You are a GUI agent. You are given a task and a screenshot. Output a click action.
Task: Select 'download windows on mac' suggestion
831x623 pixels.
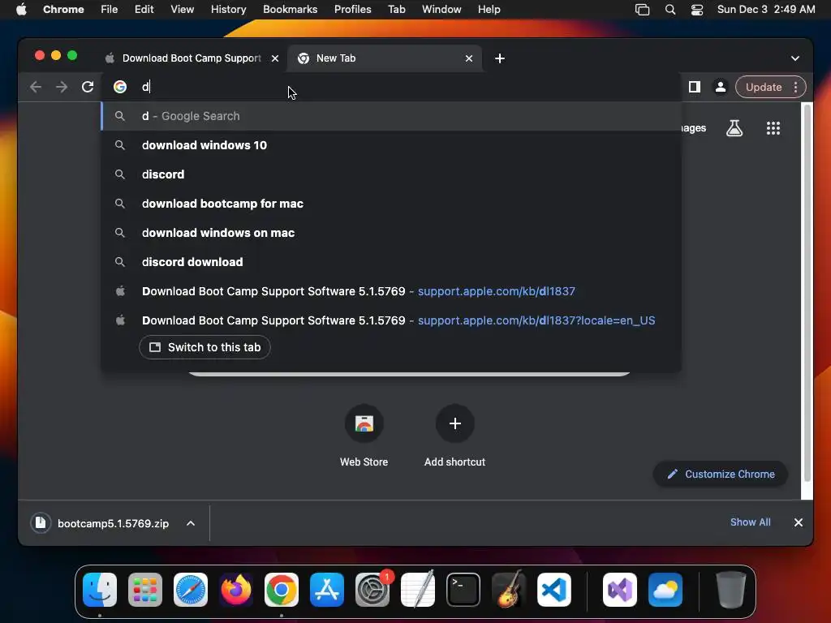(x=391, y=233)
